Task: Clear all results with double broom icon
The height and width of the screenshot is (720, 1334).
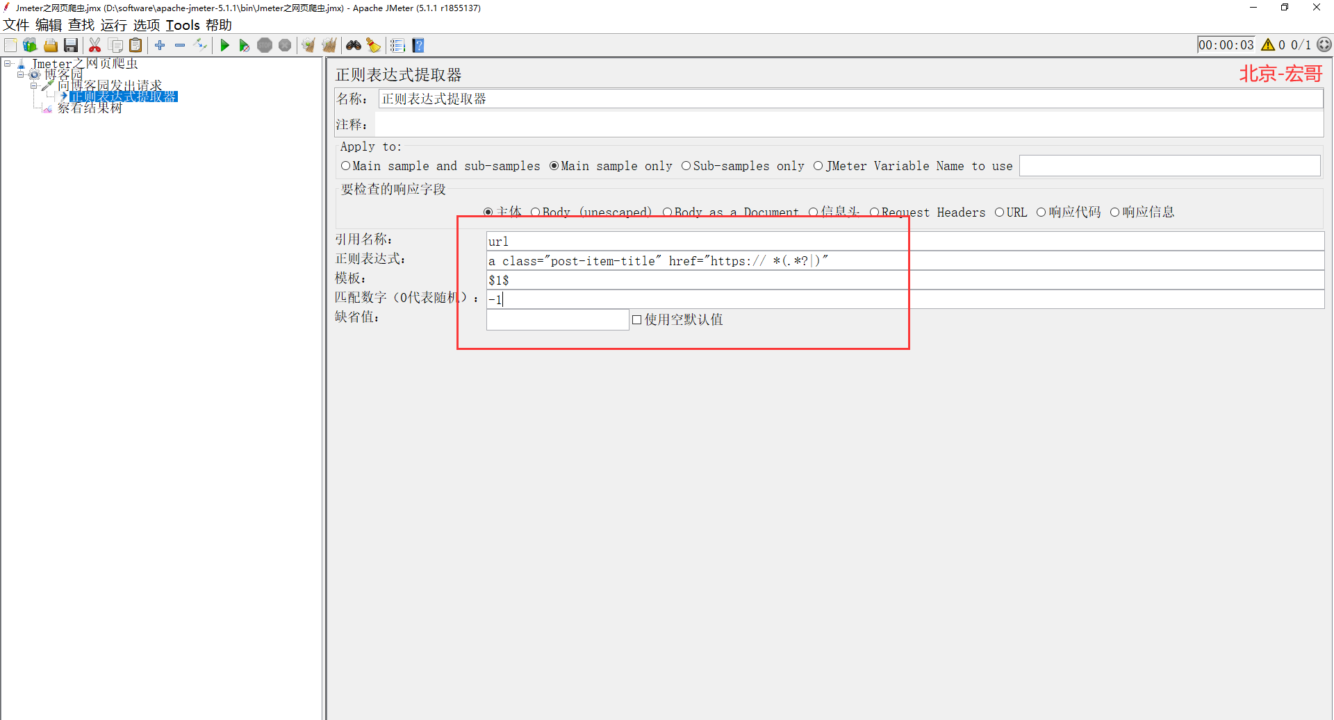Action: (329, 46)
